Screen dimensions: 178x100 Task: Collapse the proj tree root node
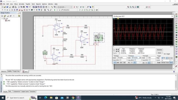click(x=2, y=19)
